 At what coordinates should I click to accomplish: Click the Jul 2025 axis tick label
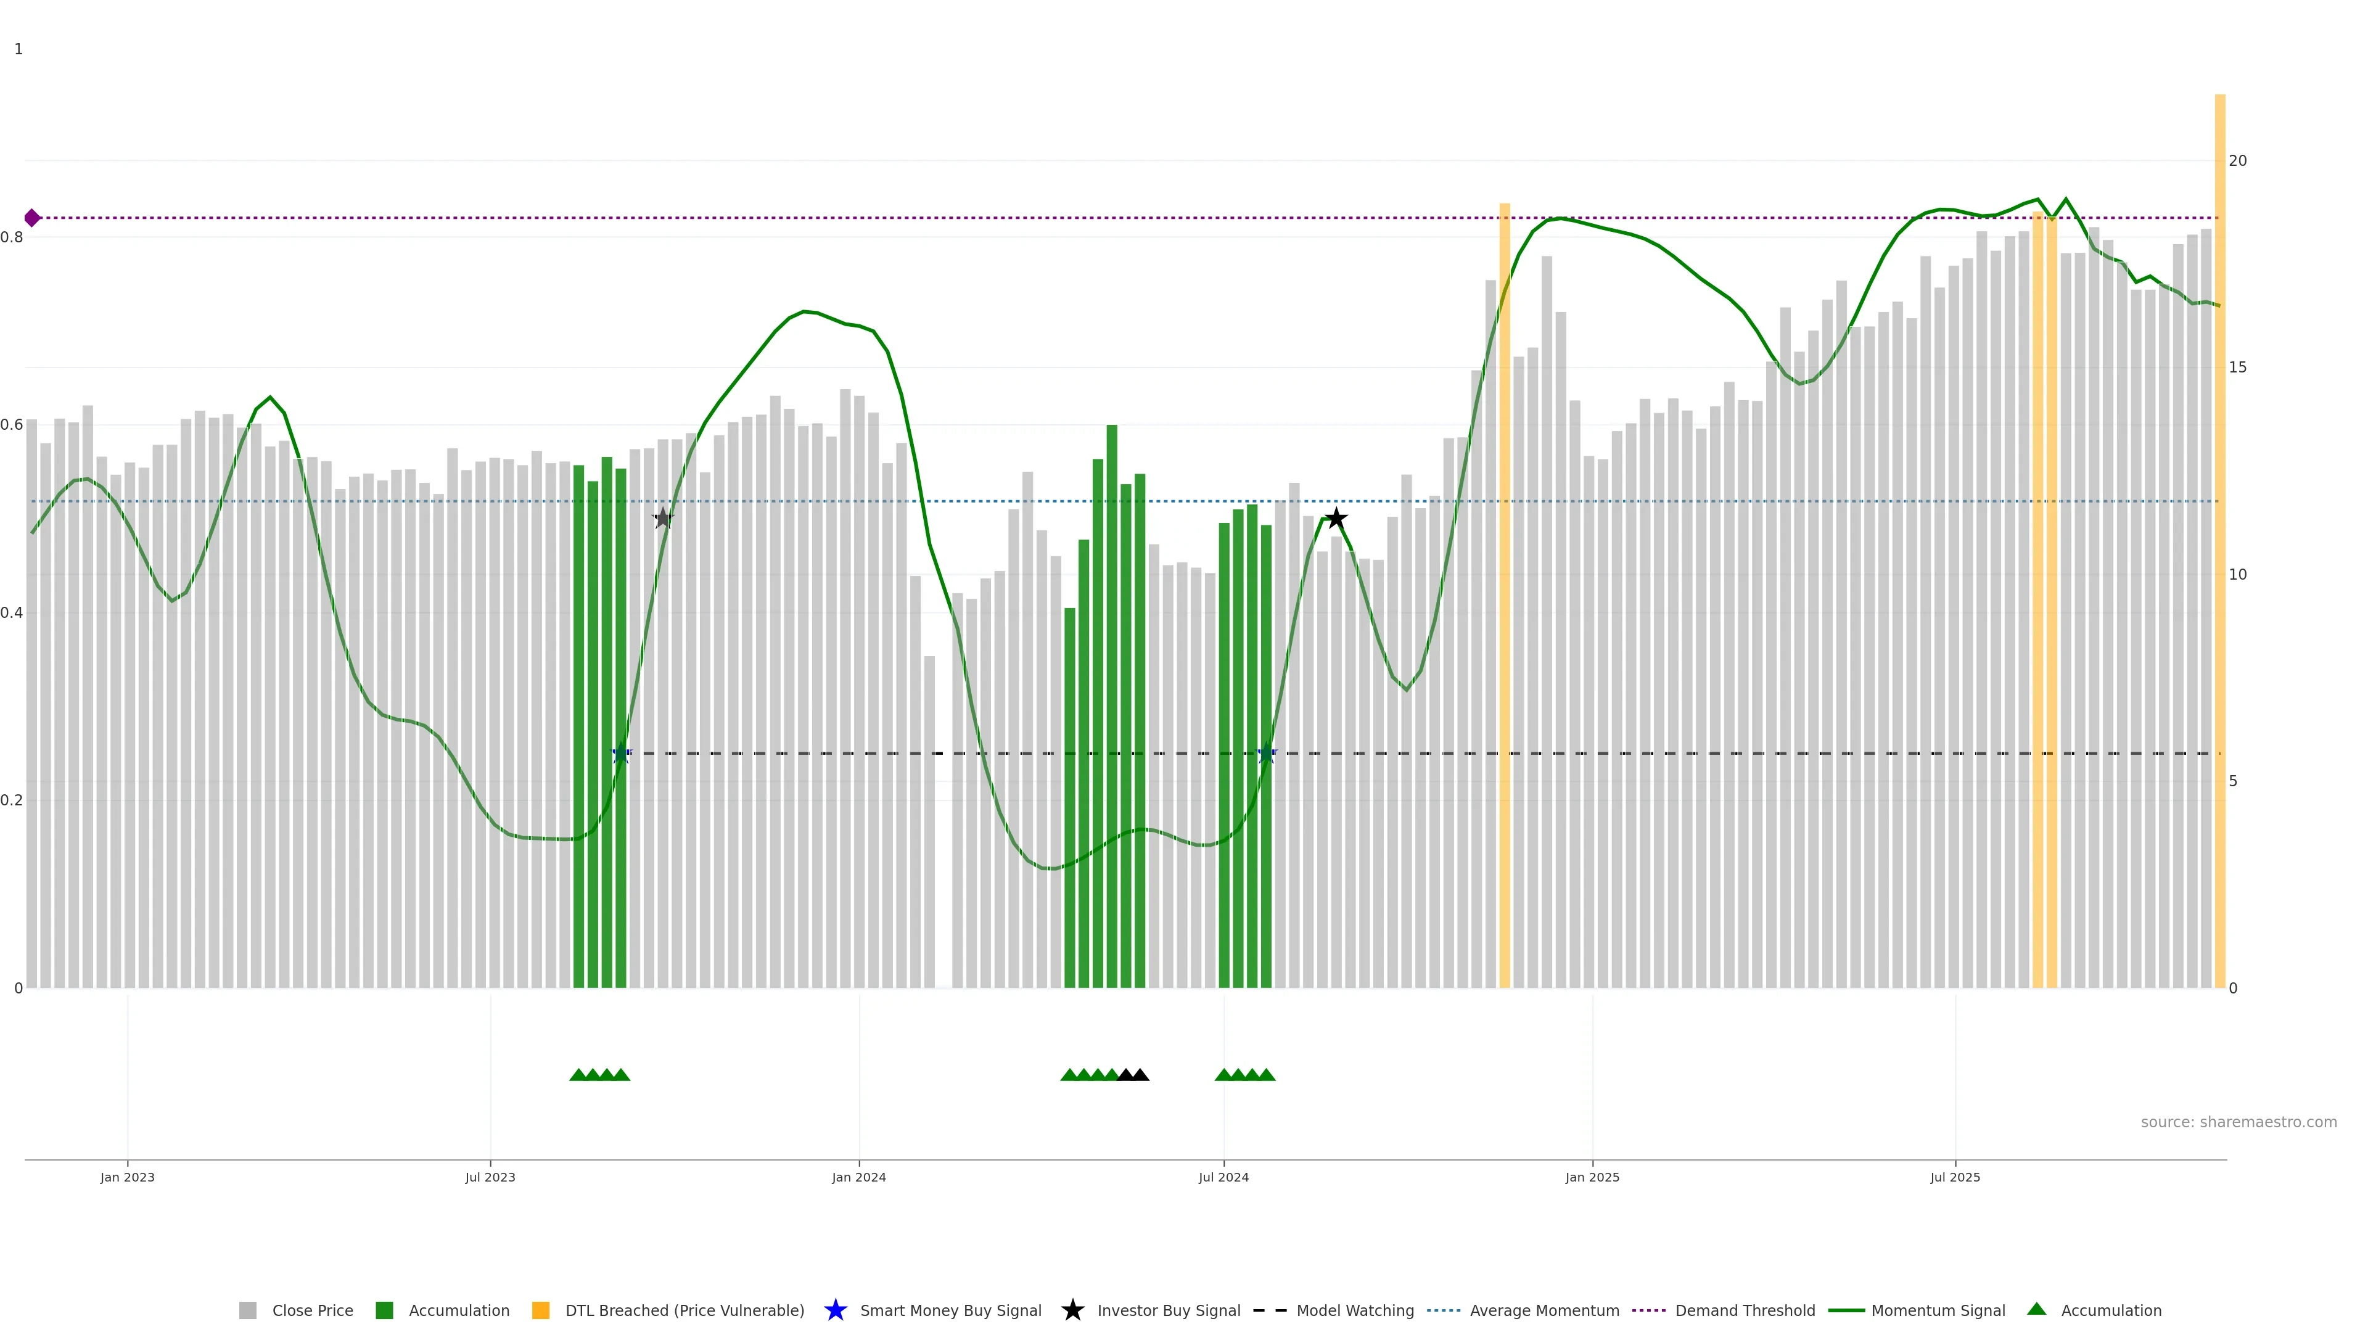pyautogui.click(x=1954, y=1177)
